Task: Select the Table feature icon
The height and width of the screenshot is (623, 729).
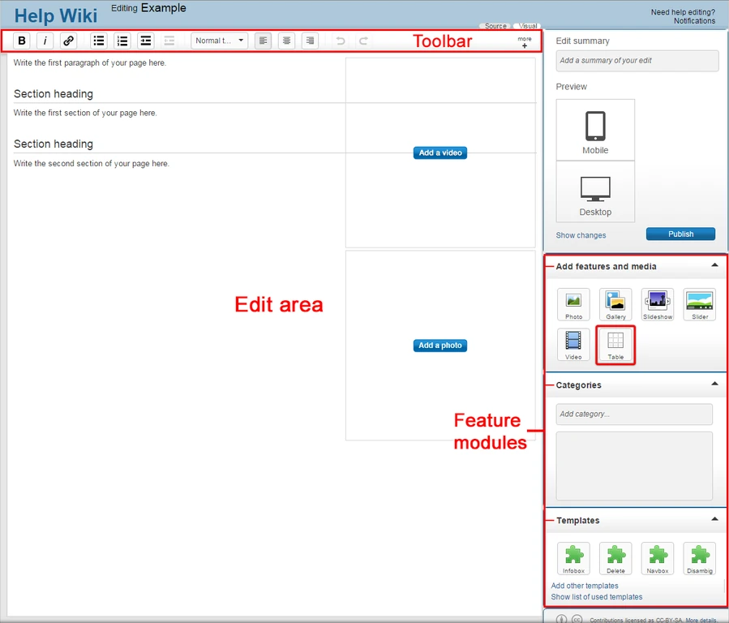Action: pyautogui.click(x=615, y=345)
